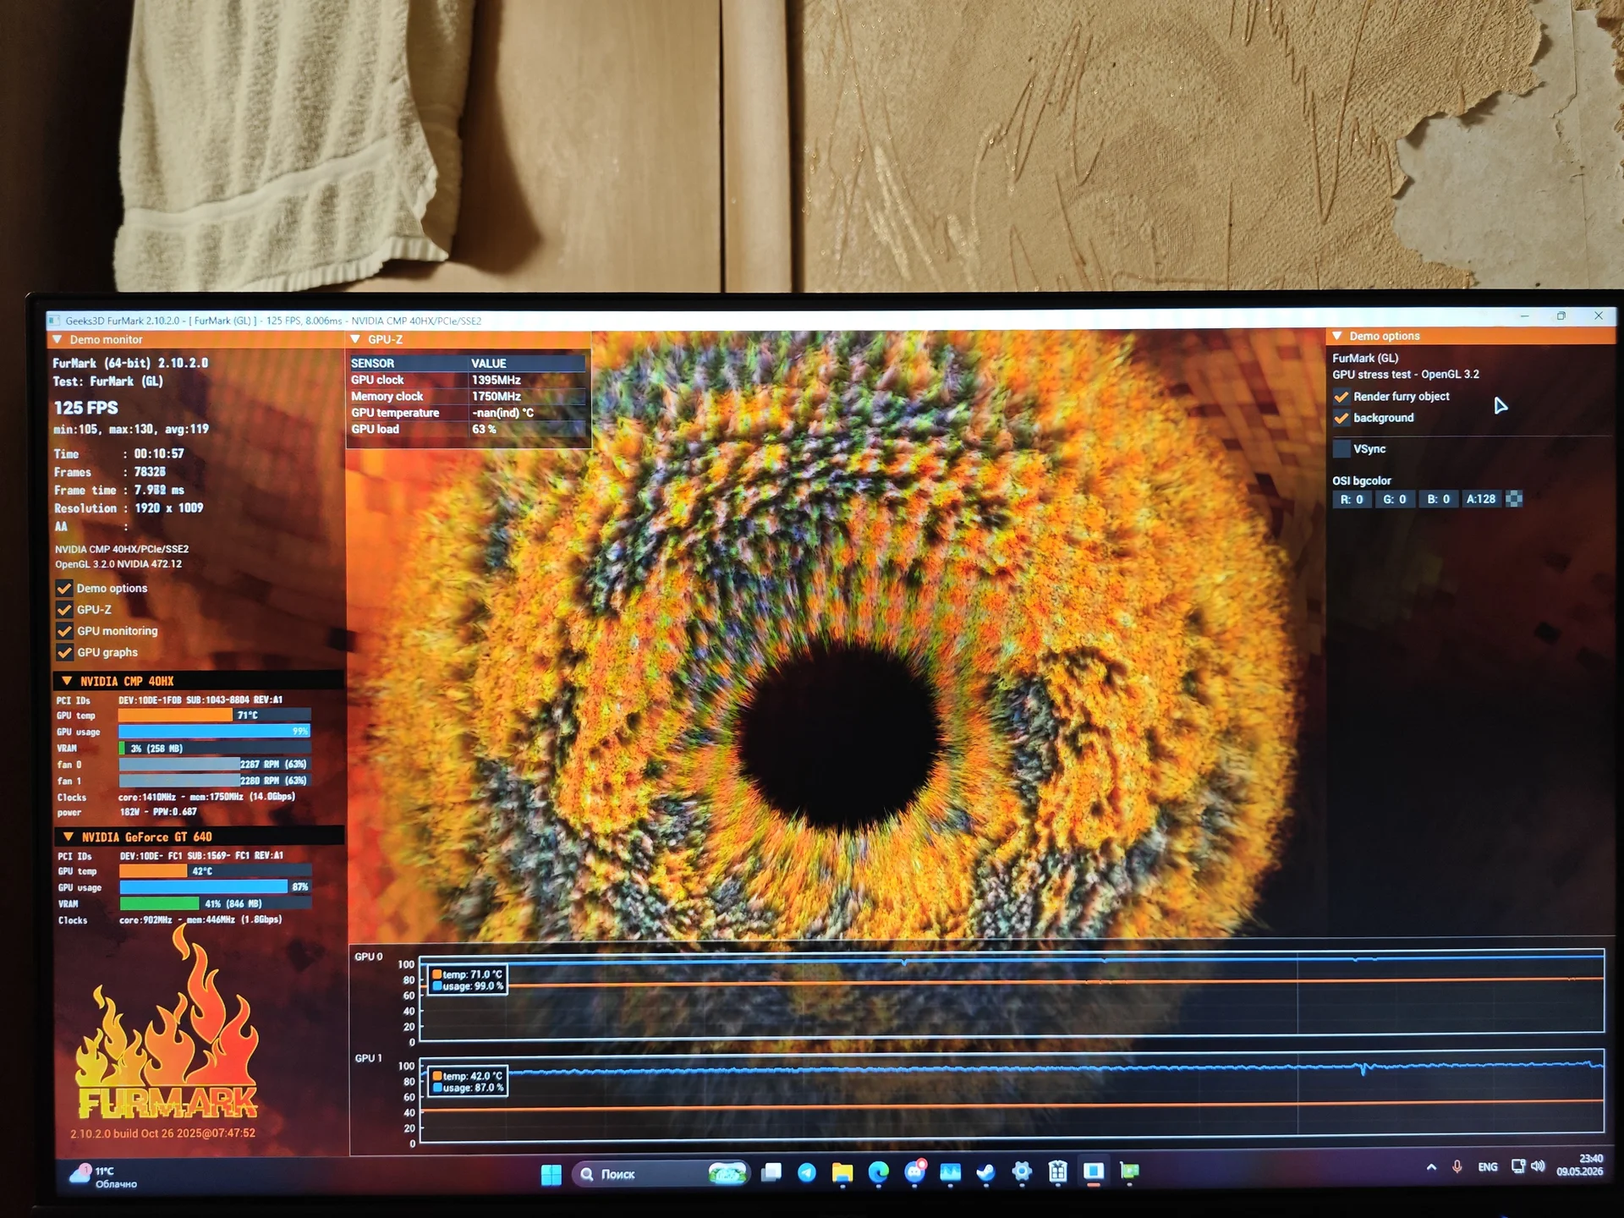The image size is (1624, 1218).
Task: Open the chat app with notification badge
Action: point(915,1171)
